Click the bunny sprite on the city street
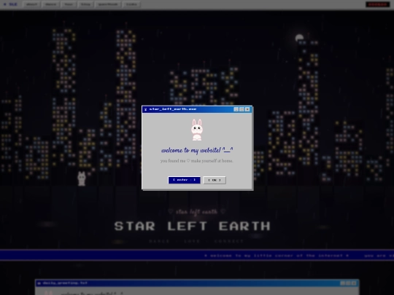The height and width of the screenshot is (295, 394). click(x=82, y=178)
